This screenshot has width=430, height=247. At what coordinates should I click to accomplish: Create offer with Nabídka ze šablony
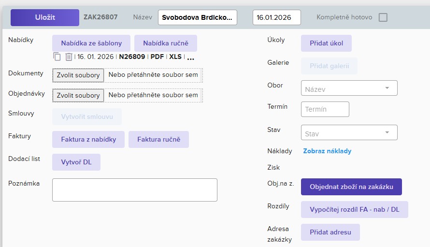tap(91, 43)
